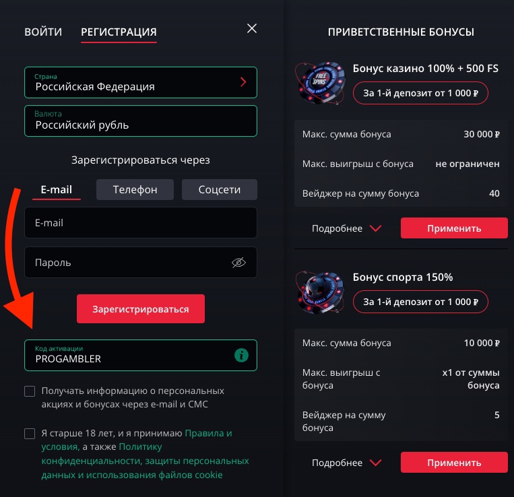514x497 pixels.
Task: Click the green info icon in activation code field
Action: (241, 355)
